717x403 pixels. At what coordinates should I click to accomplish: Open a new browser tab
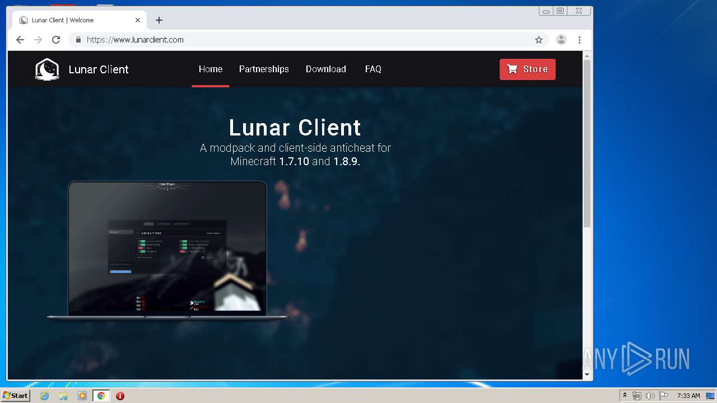[159, 20]
